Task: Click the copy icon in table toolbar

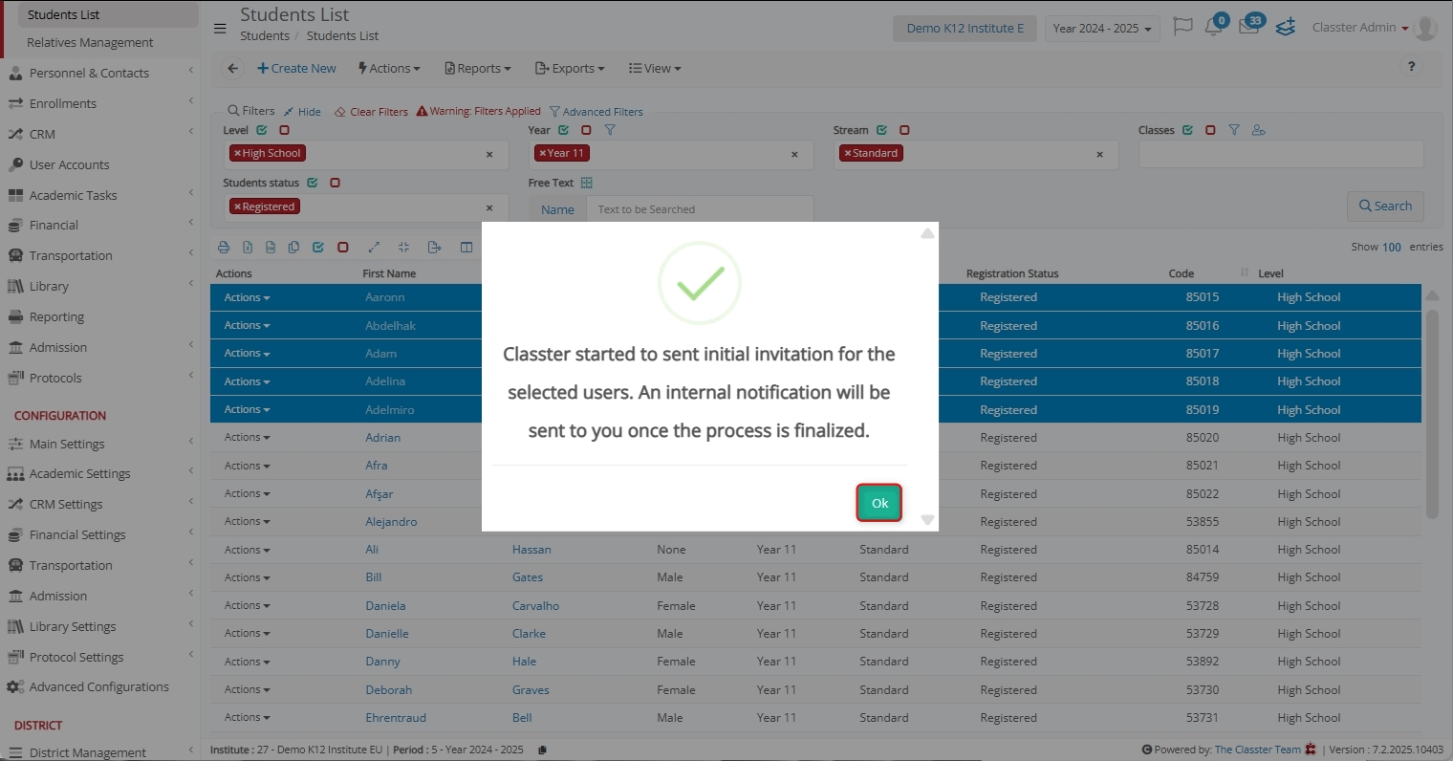Action: [293, 248]
